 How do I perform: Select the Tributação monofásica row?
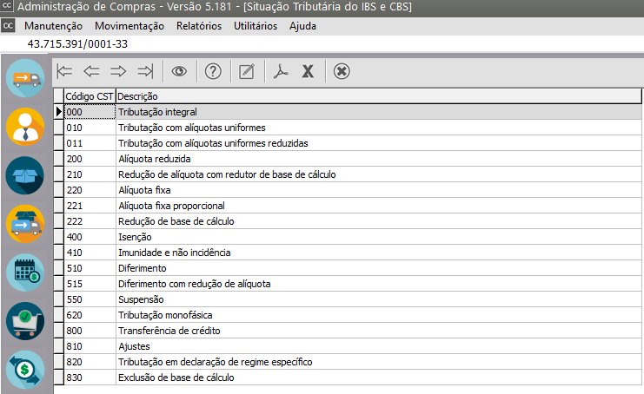[165, 315]
